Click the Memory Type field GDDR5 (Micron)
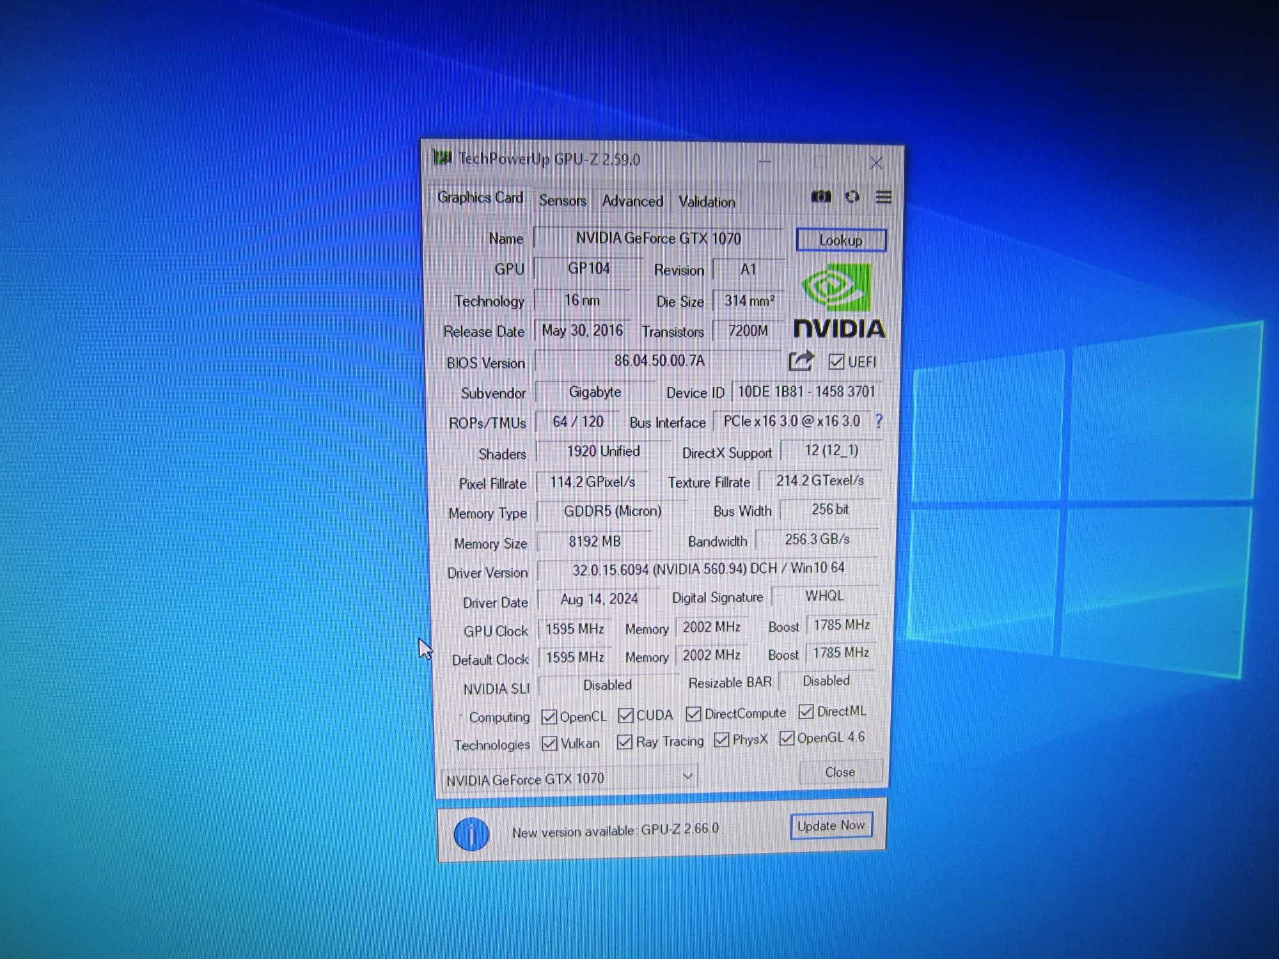1279x959 pixels. 612,511
